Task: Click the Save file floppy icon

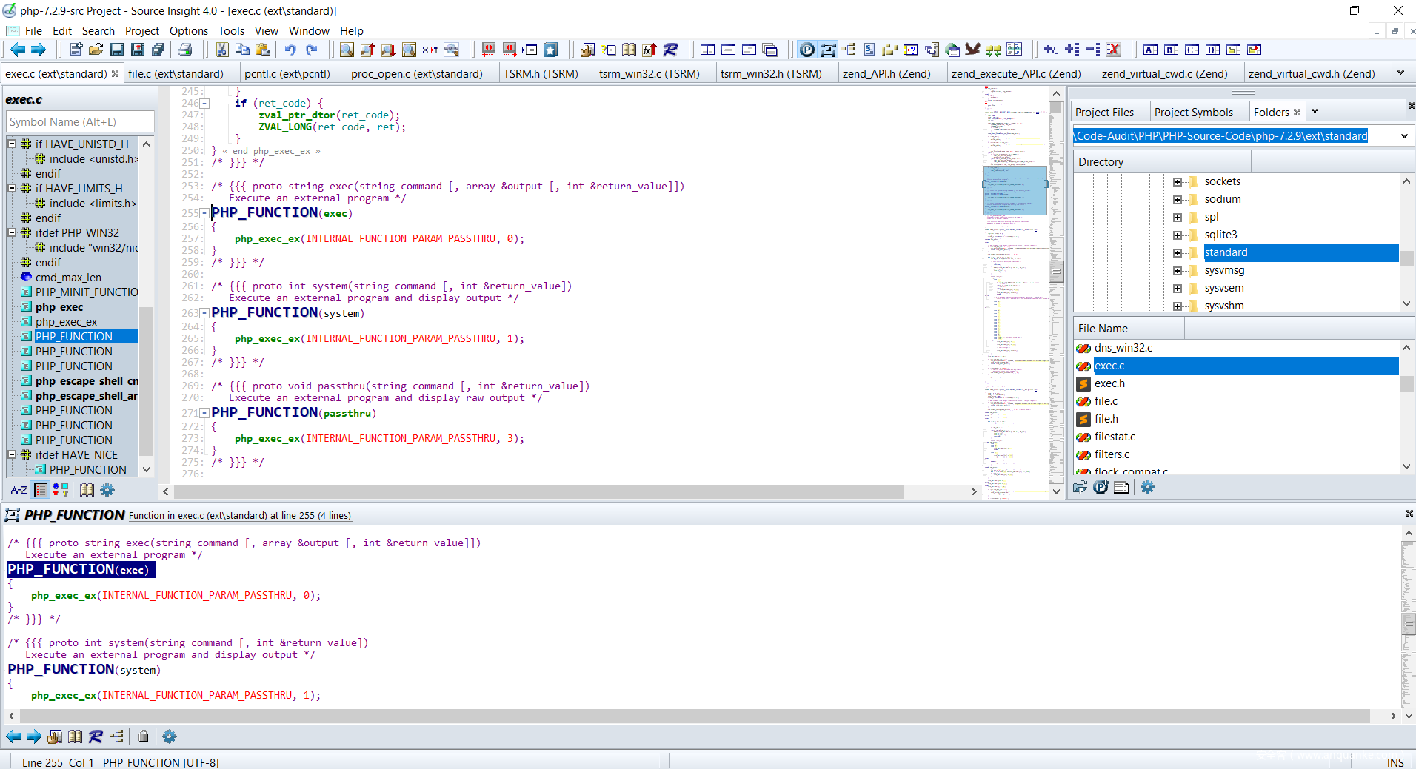Action: click(117, 50)
